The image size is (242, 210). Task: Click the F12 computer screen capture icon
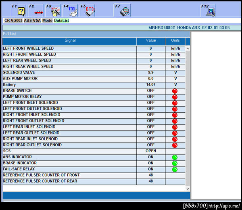(x=208, y=10)
